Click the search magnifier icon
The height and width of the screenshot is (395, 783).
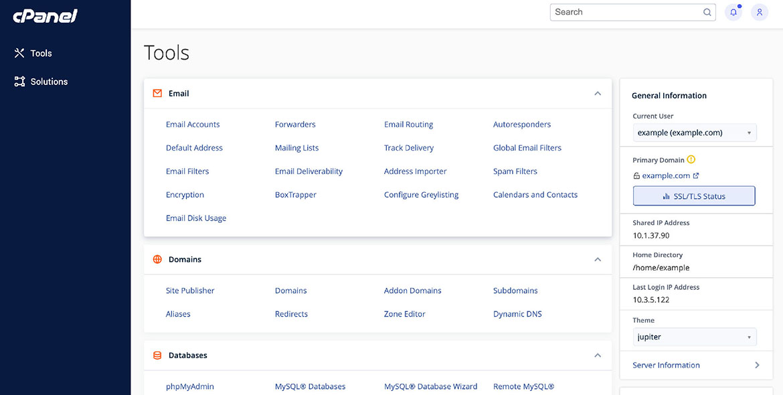coord(707,12)
